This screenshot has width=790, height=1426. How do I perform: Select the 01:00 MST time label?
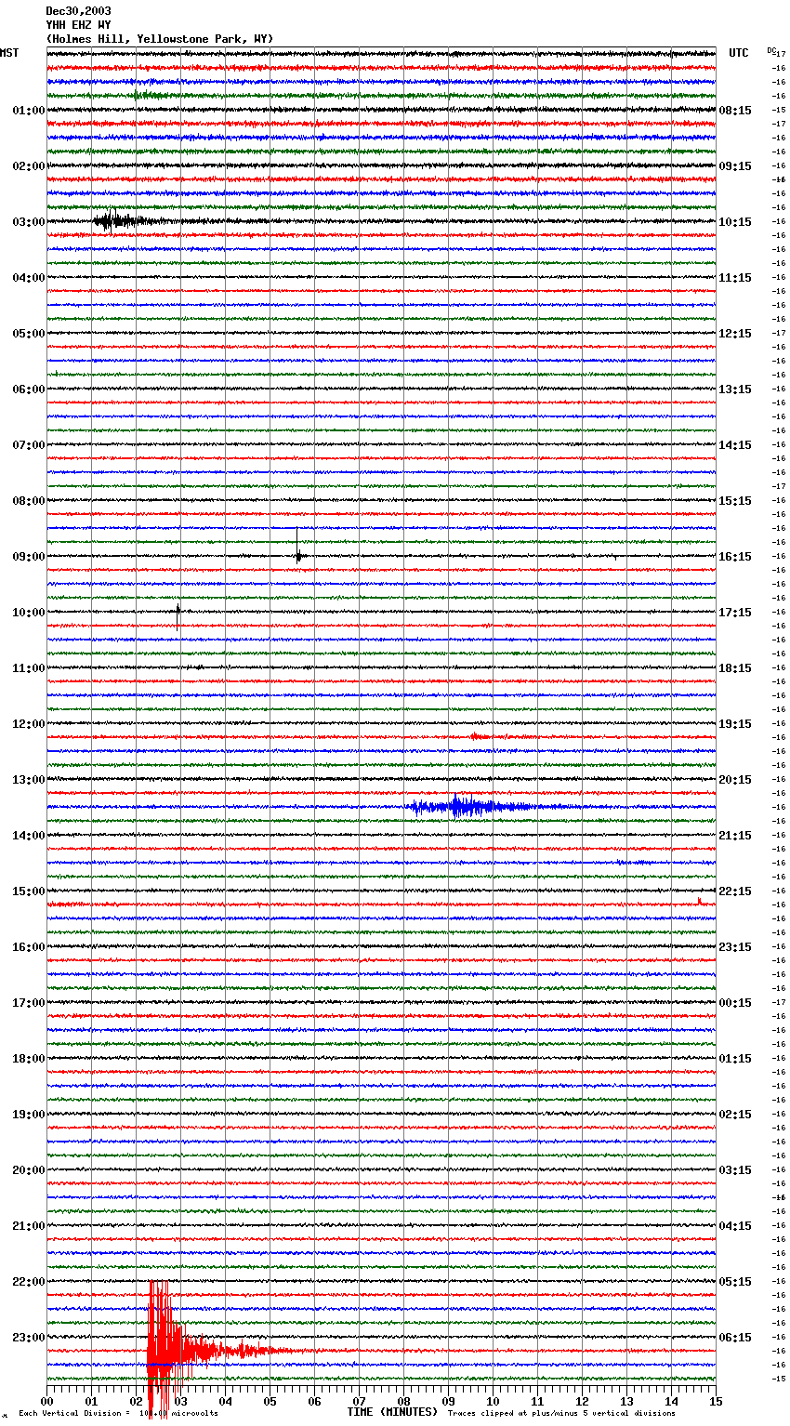[29, 111]
